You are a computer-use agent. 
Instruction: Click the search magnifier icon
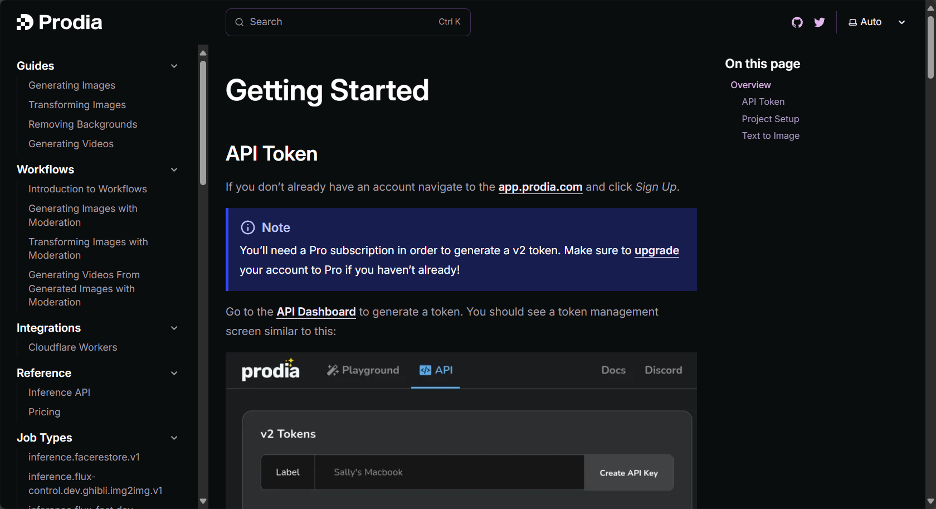[240, 22]
